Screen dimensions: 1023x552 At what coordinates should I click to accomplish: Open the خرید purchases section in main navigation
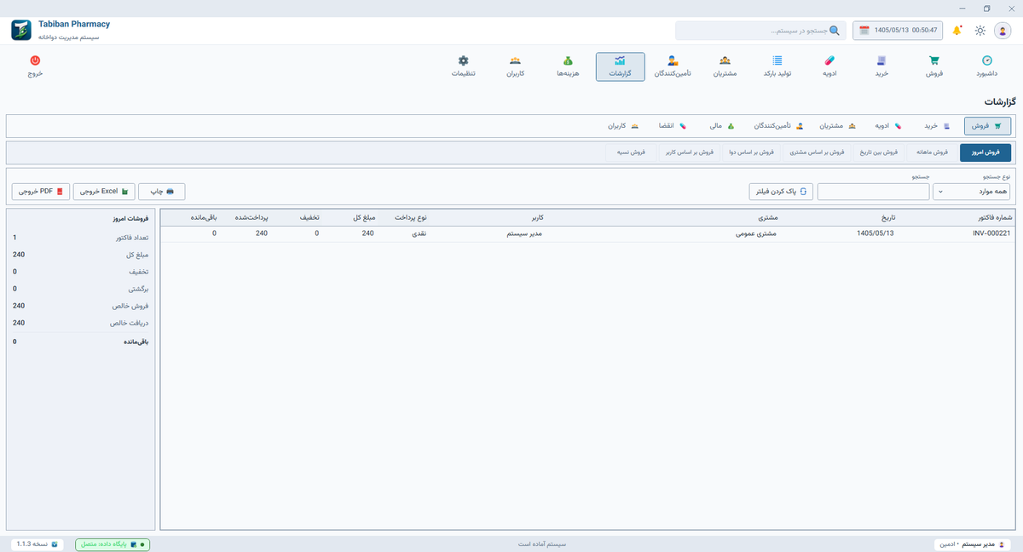point(881,66)
